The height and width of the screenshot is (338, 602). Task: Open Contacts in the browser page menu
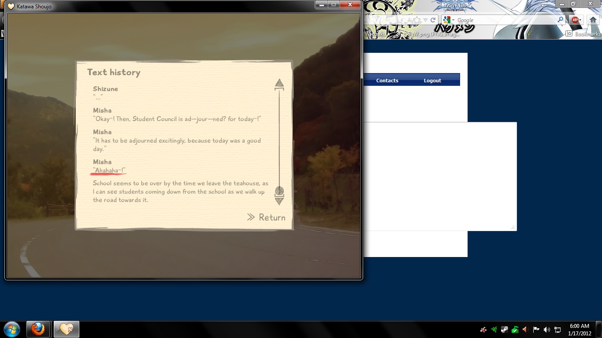[x=387, y=81]
